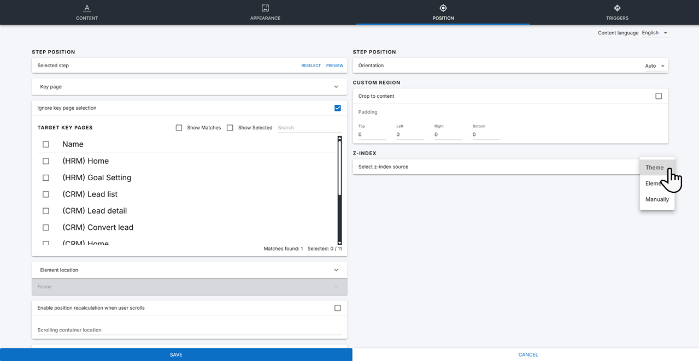Image resolution: width=699 pixels, height=361 pixels.
Task: Select Theme from z-index options
Action: point(654,168)
